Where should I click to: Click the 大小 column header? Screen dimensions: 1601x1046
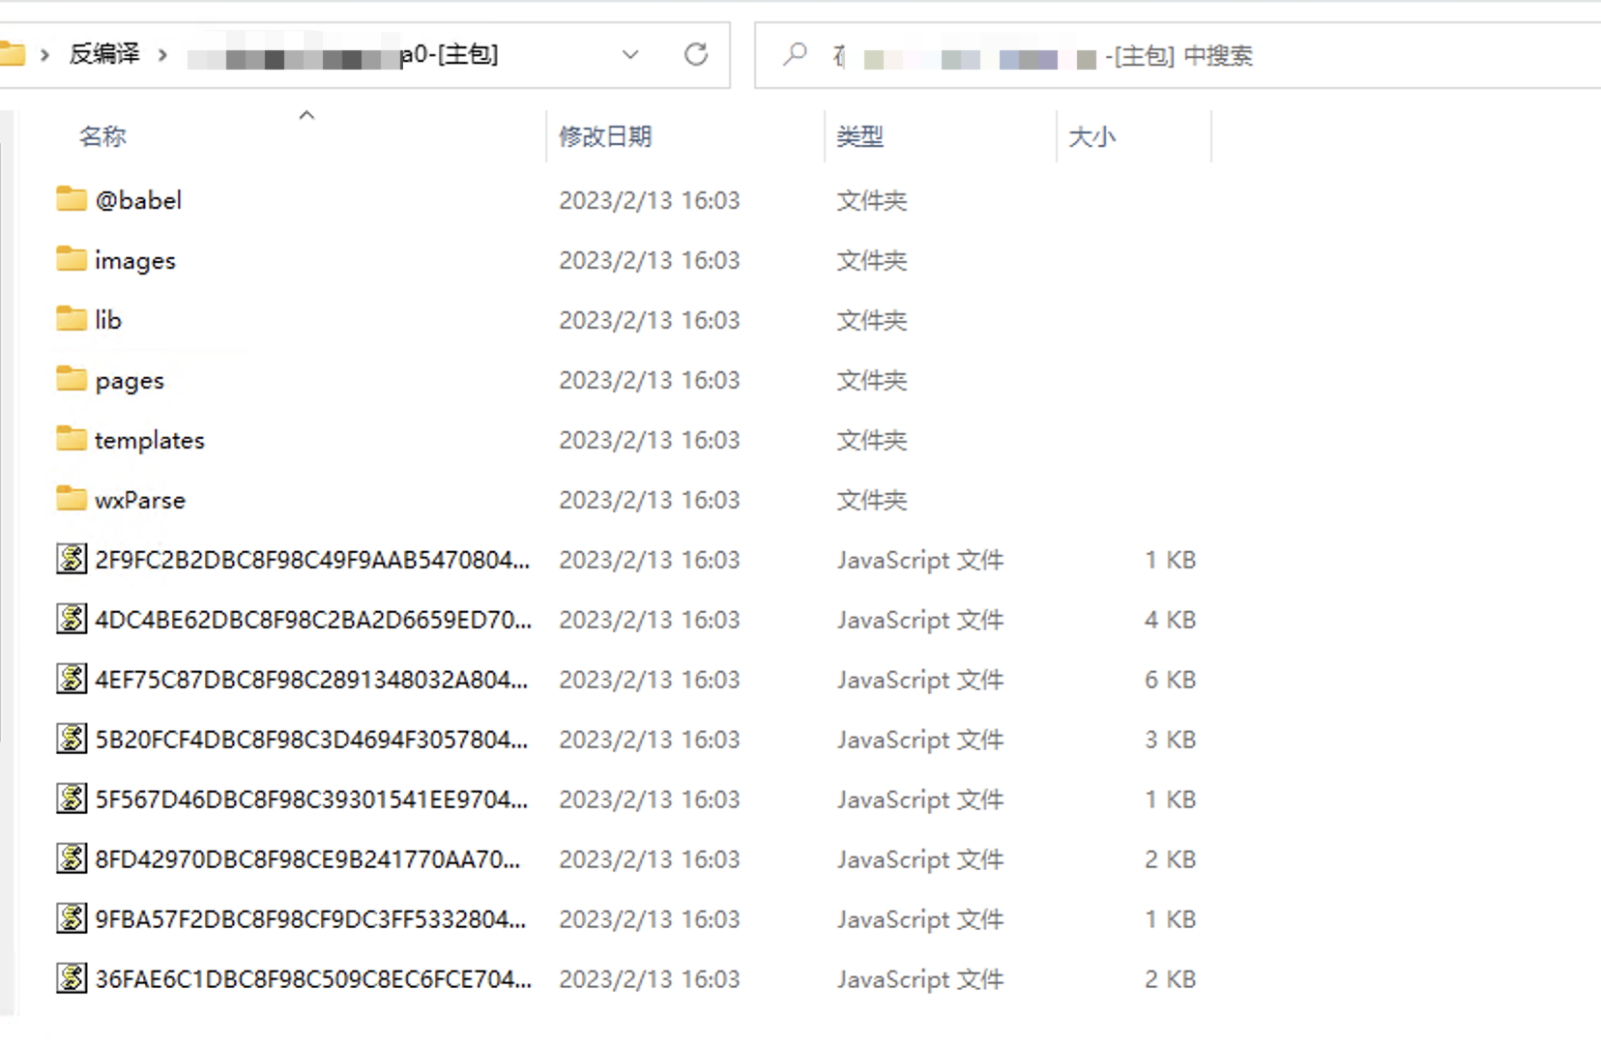pyautogui.click(x=1092, y=136)
